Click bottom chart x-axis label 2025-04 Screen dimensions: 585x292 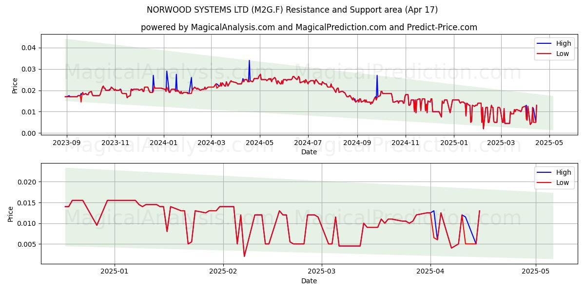430,272
